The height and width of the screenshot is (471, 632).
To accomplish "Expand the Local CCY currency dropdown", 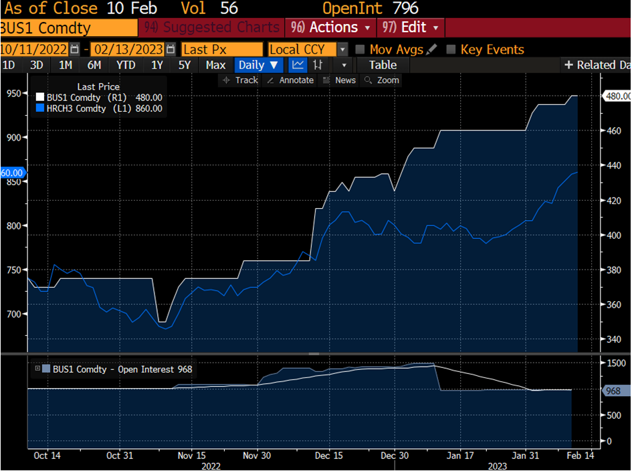I will coord(343,50).
